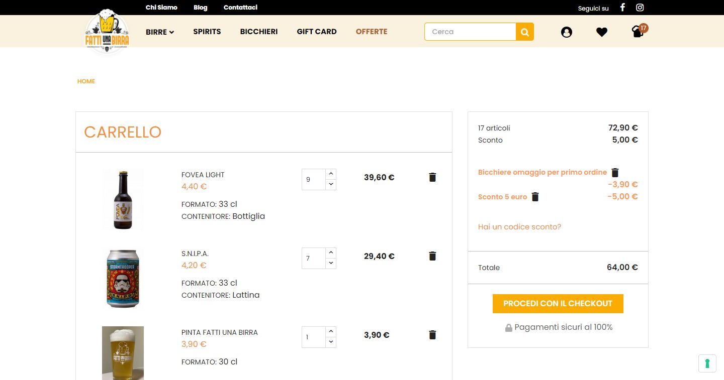724x380 pixels.
Task: Click the HOME breadcrumb link
Action: (x=86, y=81)
